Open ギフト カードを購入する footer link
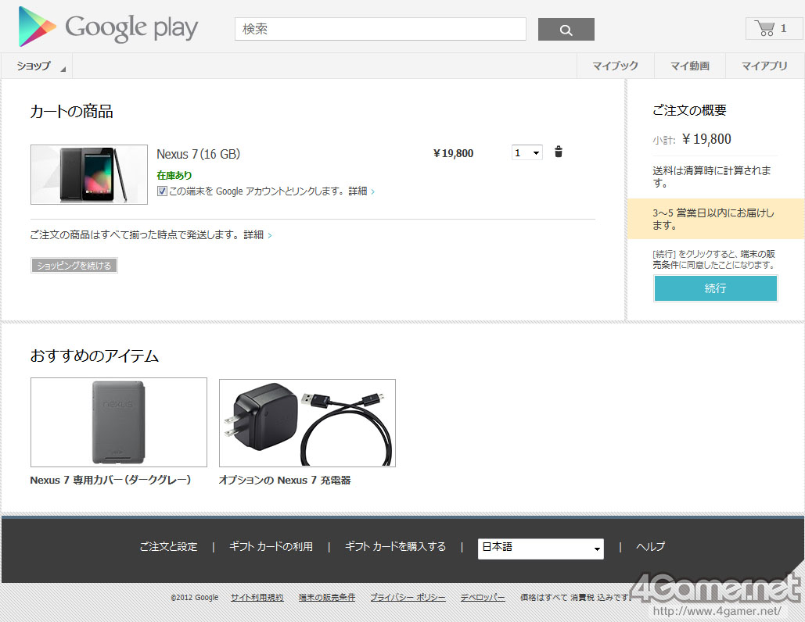This screenshot has height=622, width=805. pyautogui.click(x=395, y=547)
